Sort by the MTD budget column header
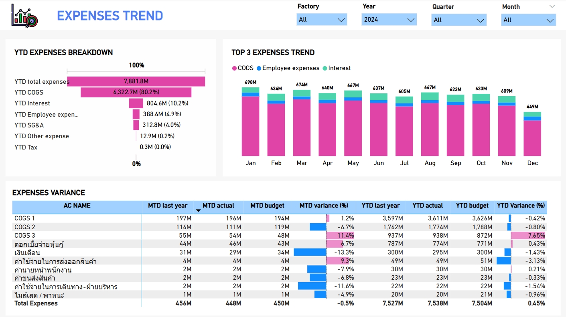566x317 pixels. [x=268, y=206]
